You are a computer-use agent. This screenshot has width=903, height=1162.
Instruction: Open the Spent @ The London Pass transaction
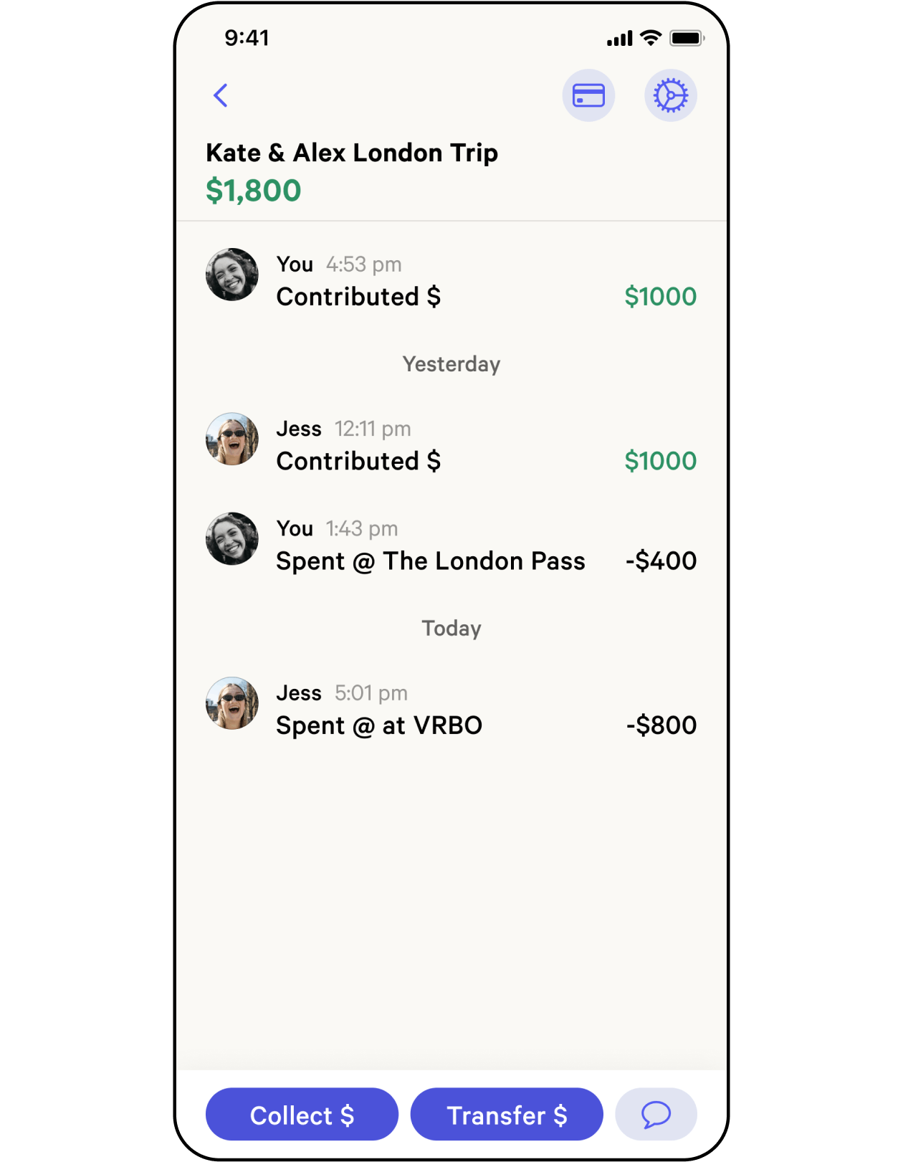(431, 561)
